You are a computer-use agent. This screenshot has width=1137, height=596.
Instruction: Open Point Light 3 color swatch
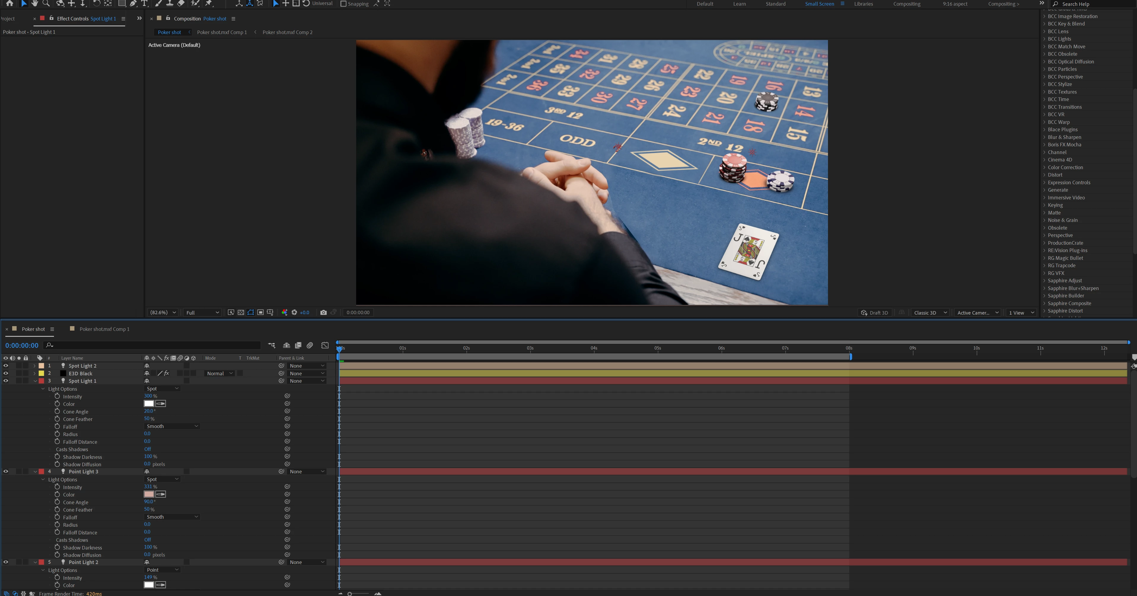point(149,495)
